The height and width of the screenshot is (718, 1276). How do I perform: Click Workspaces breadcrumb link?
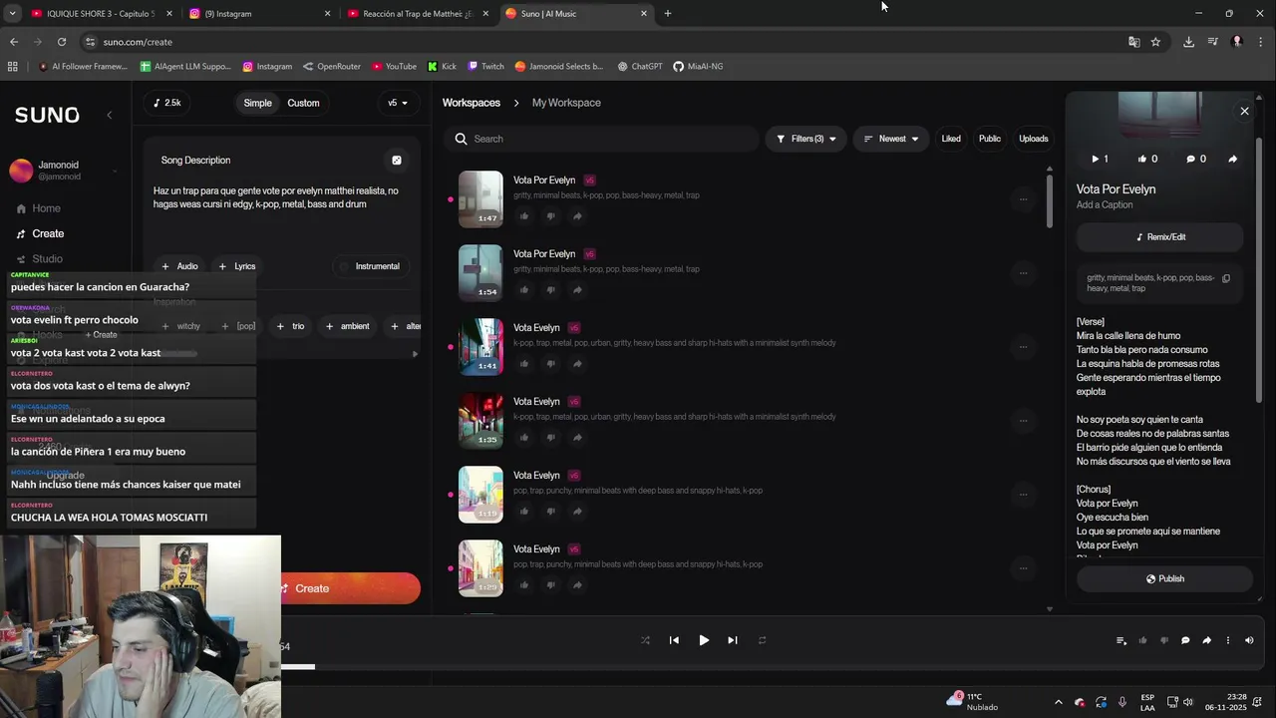point(472,103)
